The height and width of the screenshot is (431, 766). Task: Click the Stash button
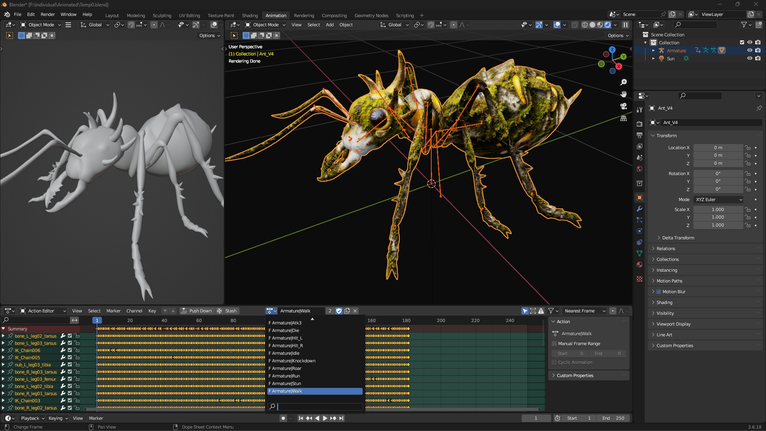click(x=227, y=311)
